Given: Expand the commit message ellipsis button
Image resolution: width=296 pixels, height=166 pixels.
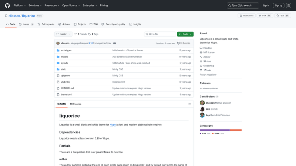Looking at the screenshot, I should coord(114,43).
